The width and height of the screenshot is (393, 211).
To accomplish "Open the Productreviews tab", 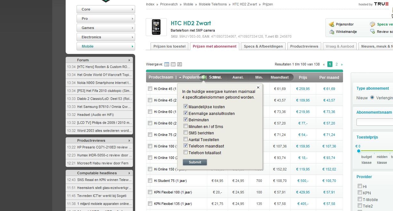I will click(x=304, y=46).
